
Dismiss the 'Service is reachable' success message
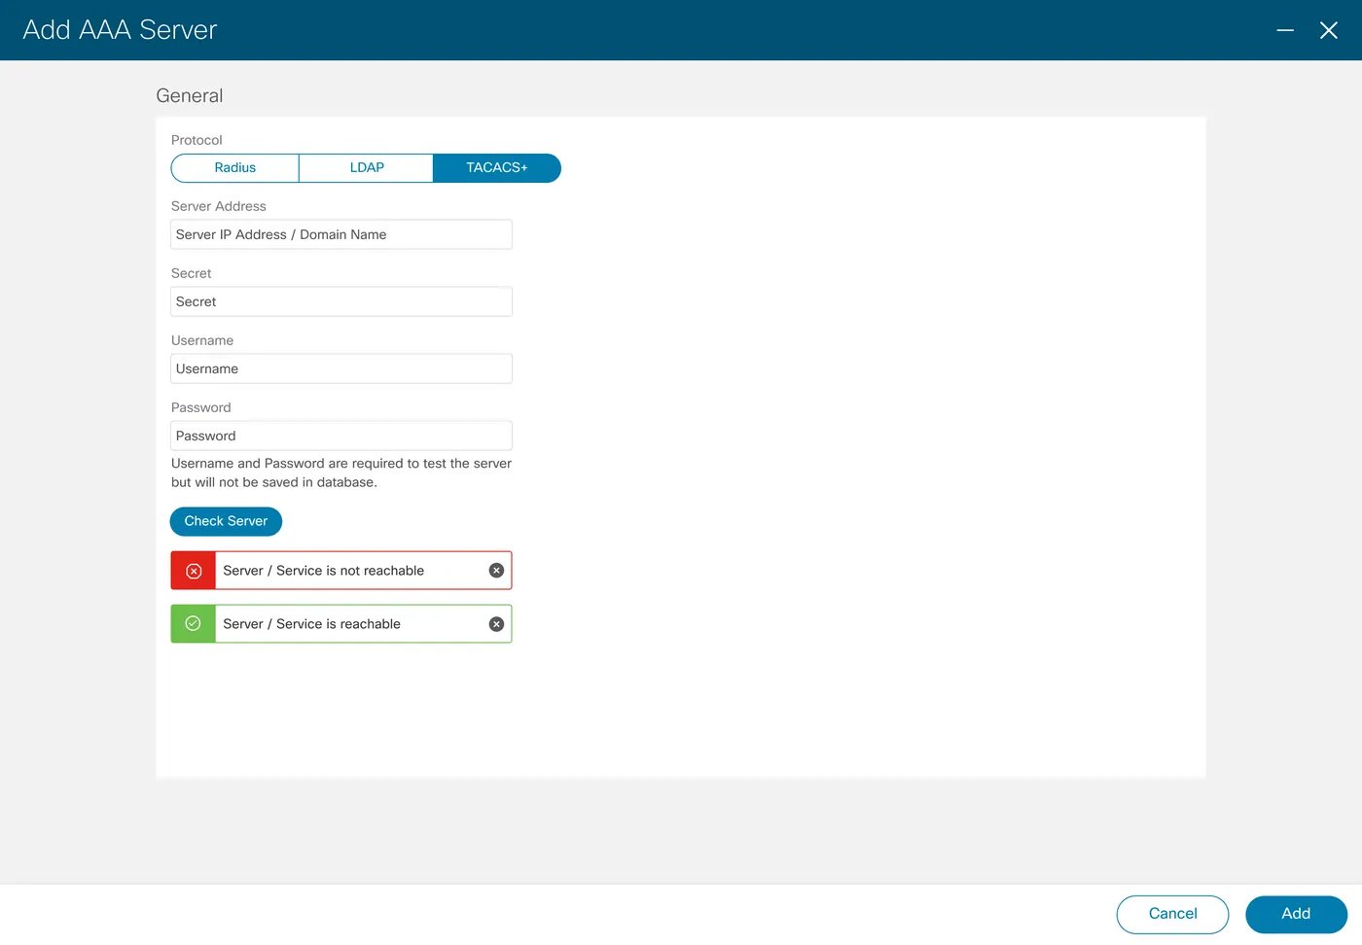click(x=496, y=624)
